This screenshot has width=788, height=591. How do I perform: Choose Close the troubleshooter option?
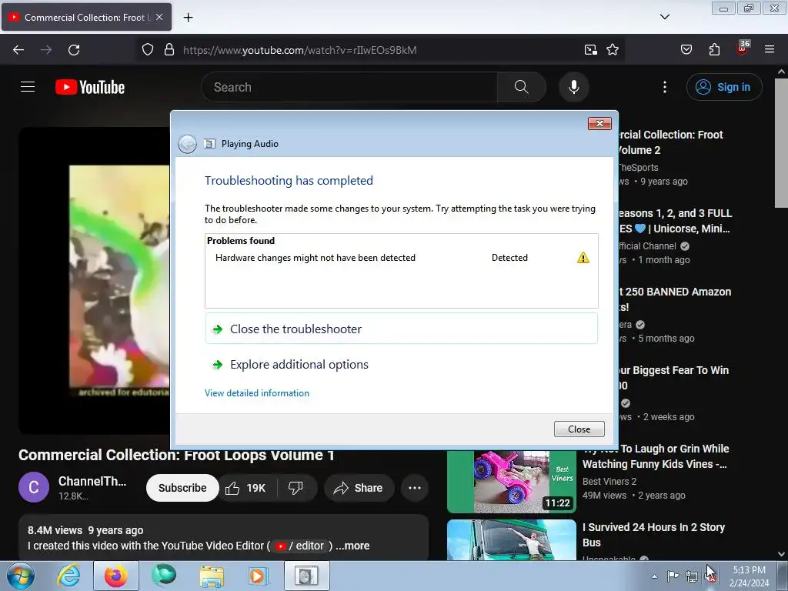tap(401, 329)
